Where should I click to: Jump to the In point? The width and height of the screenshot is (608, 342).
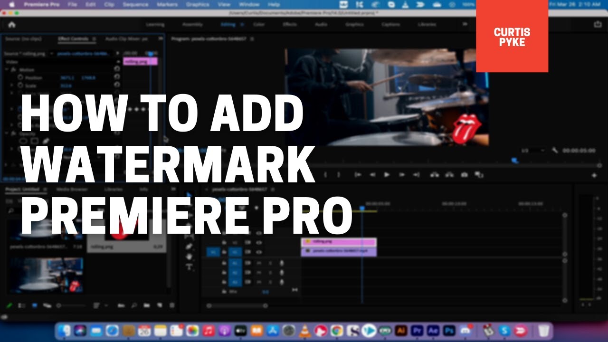coord(358,175)
